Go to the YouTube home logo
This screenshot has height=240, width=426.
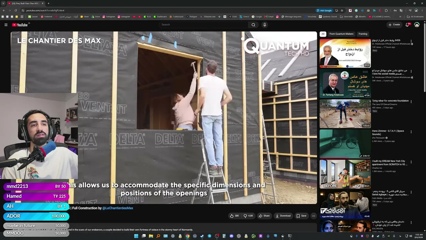pos(20,25)
